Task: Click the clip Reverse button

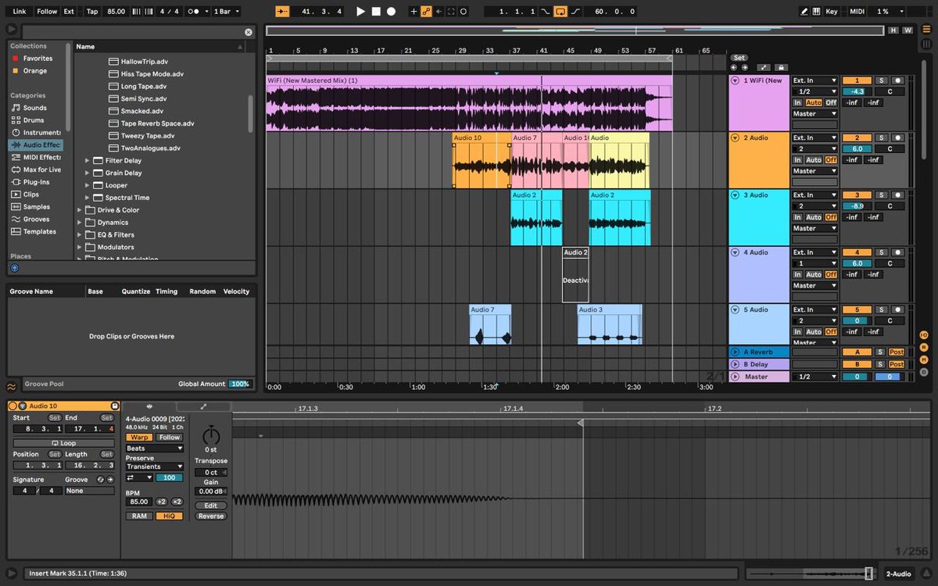Action: [210, 516]
